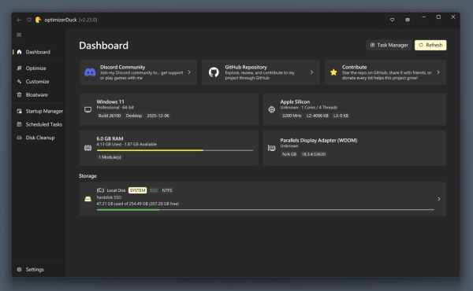Click the SSD tag on C: drive
The height and width of the screenshot is (291, 473).
[x=154, y=190]
